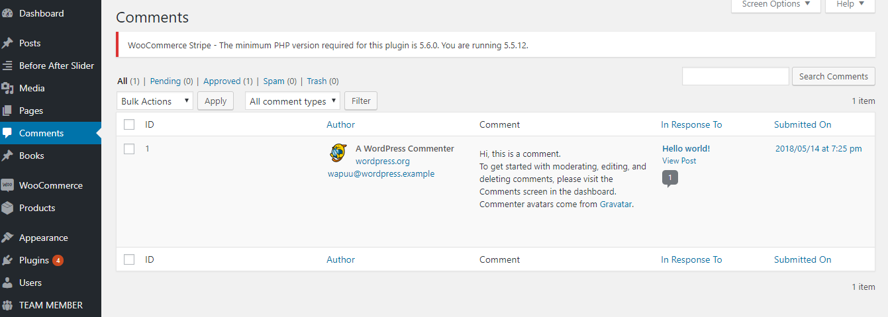The width and height of the screenshot is (888, 317).
Task: Expand the Screen Options panel
Action: click(x=775, y=5)
